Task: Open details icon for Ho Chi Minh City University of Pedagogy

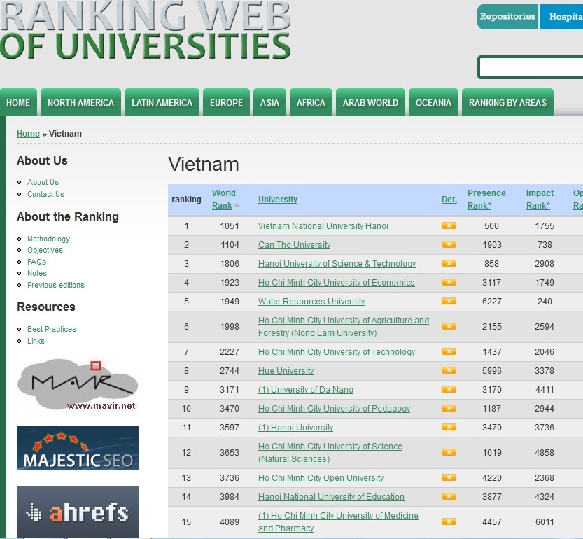Action: [449, 408]
